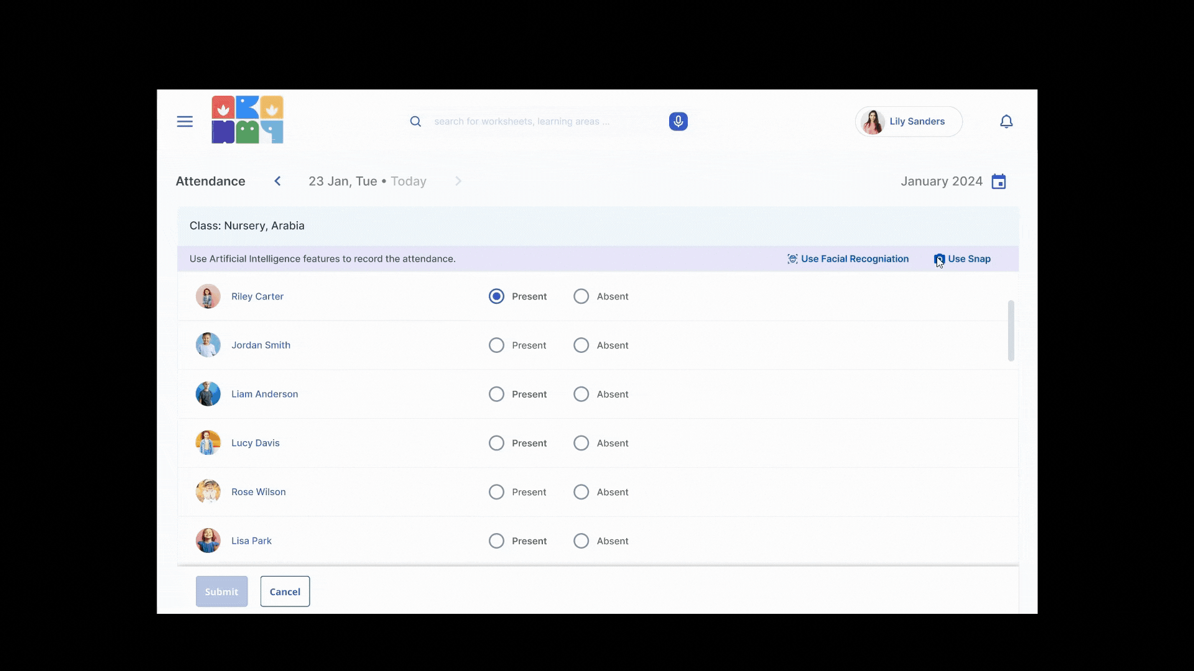Go to the next day arrow

pyautogui.click(x=458, y=181)
